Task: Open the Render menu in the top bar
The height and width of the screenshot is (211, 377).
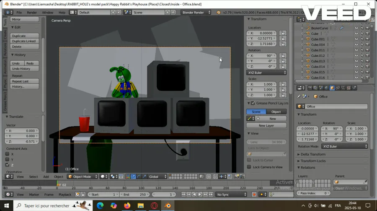Action: pyautogui.click(x=32, y=13)
